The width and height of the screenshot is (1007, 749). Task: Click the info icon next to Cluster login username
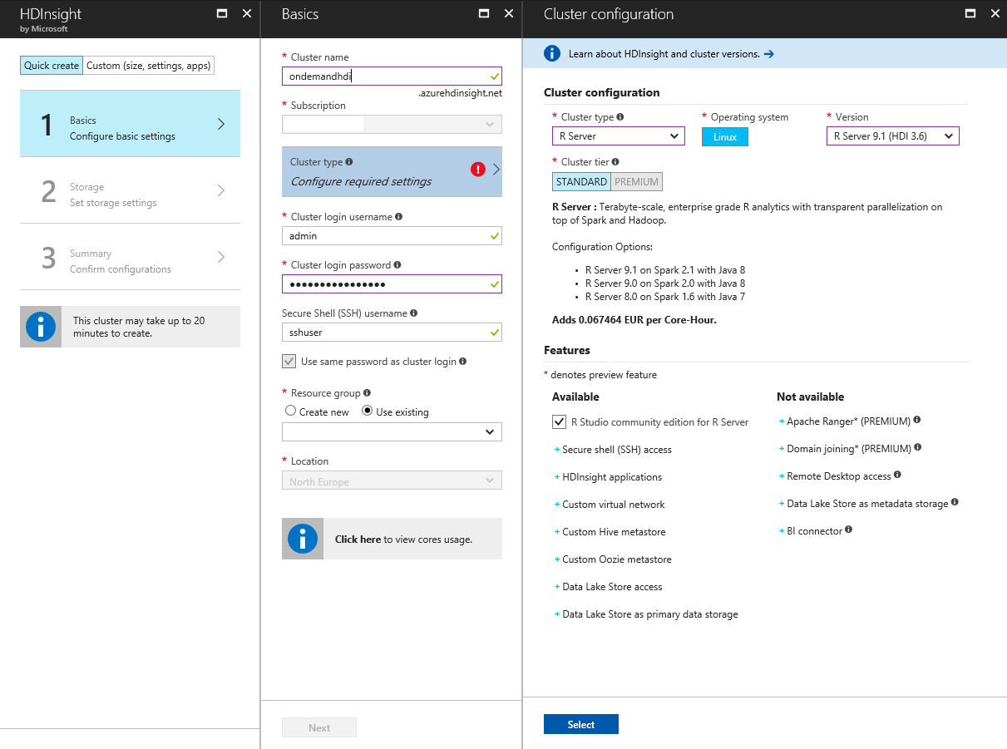399,217
